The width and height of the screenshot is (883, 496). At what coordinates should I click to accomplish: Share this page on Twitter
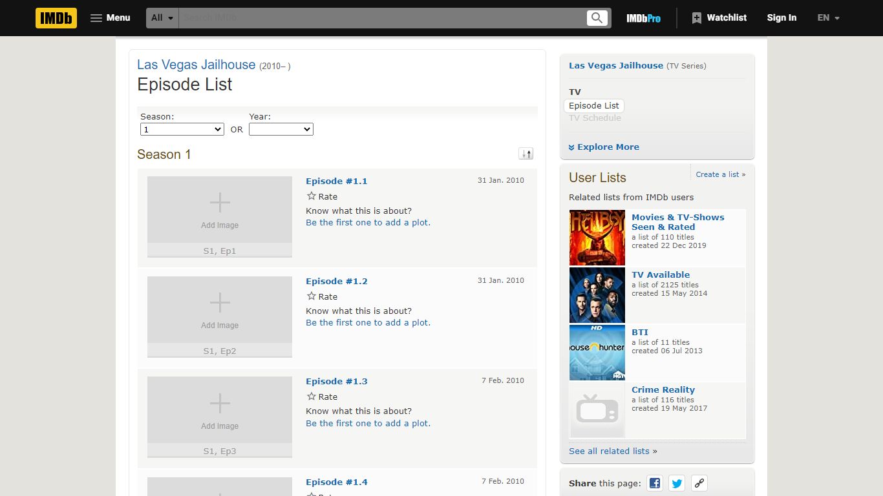[677, 483]
